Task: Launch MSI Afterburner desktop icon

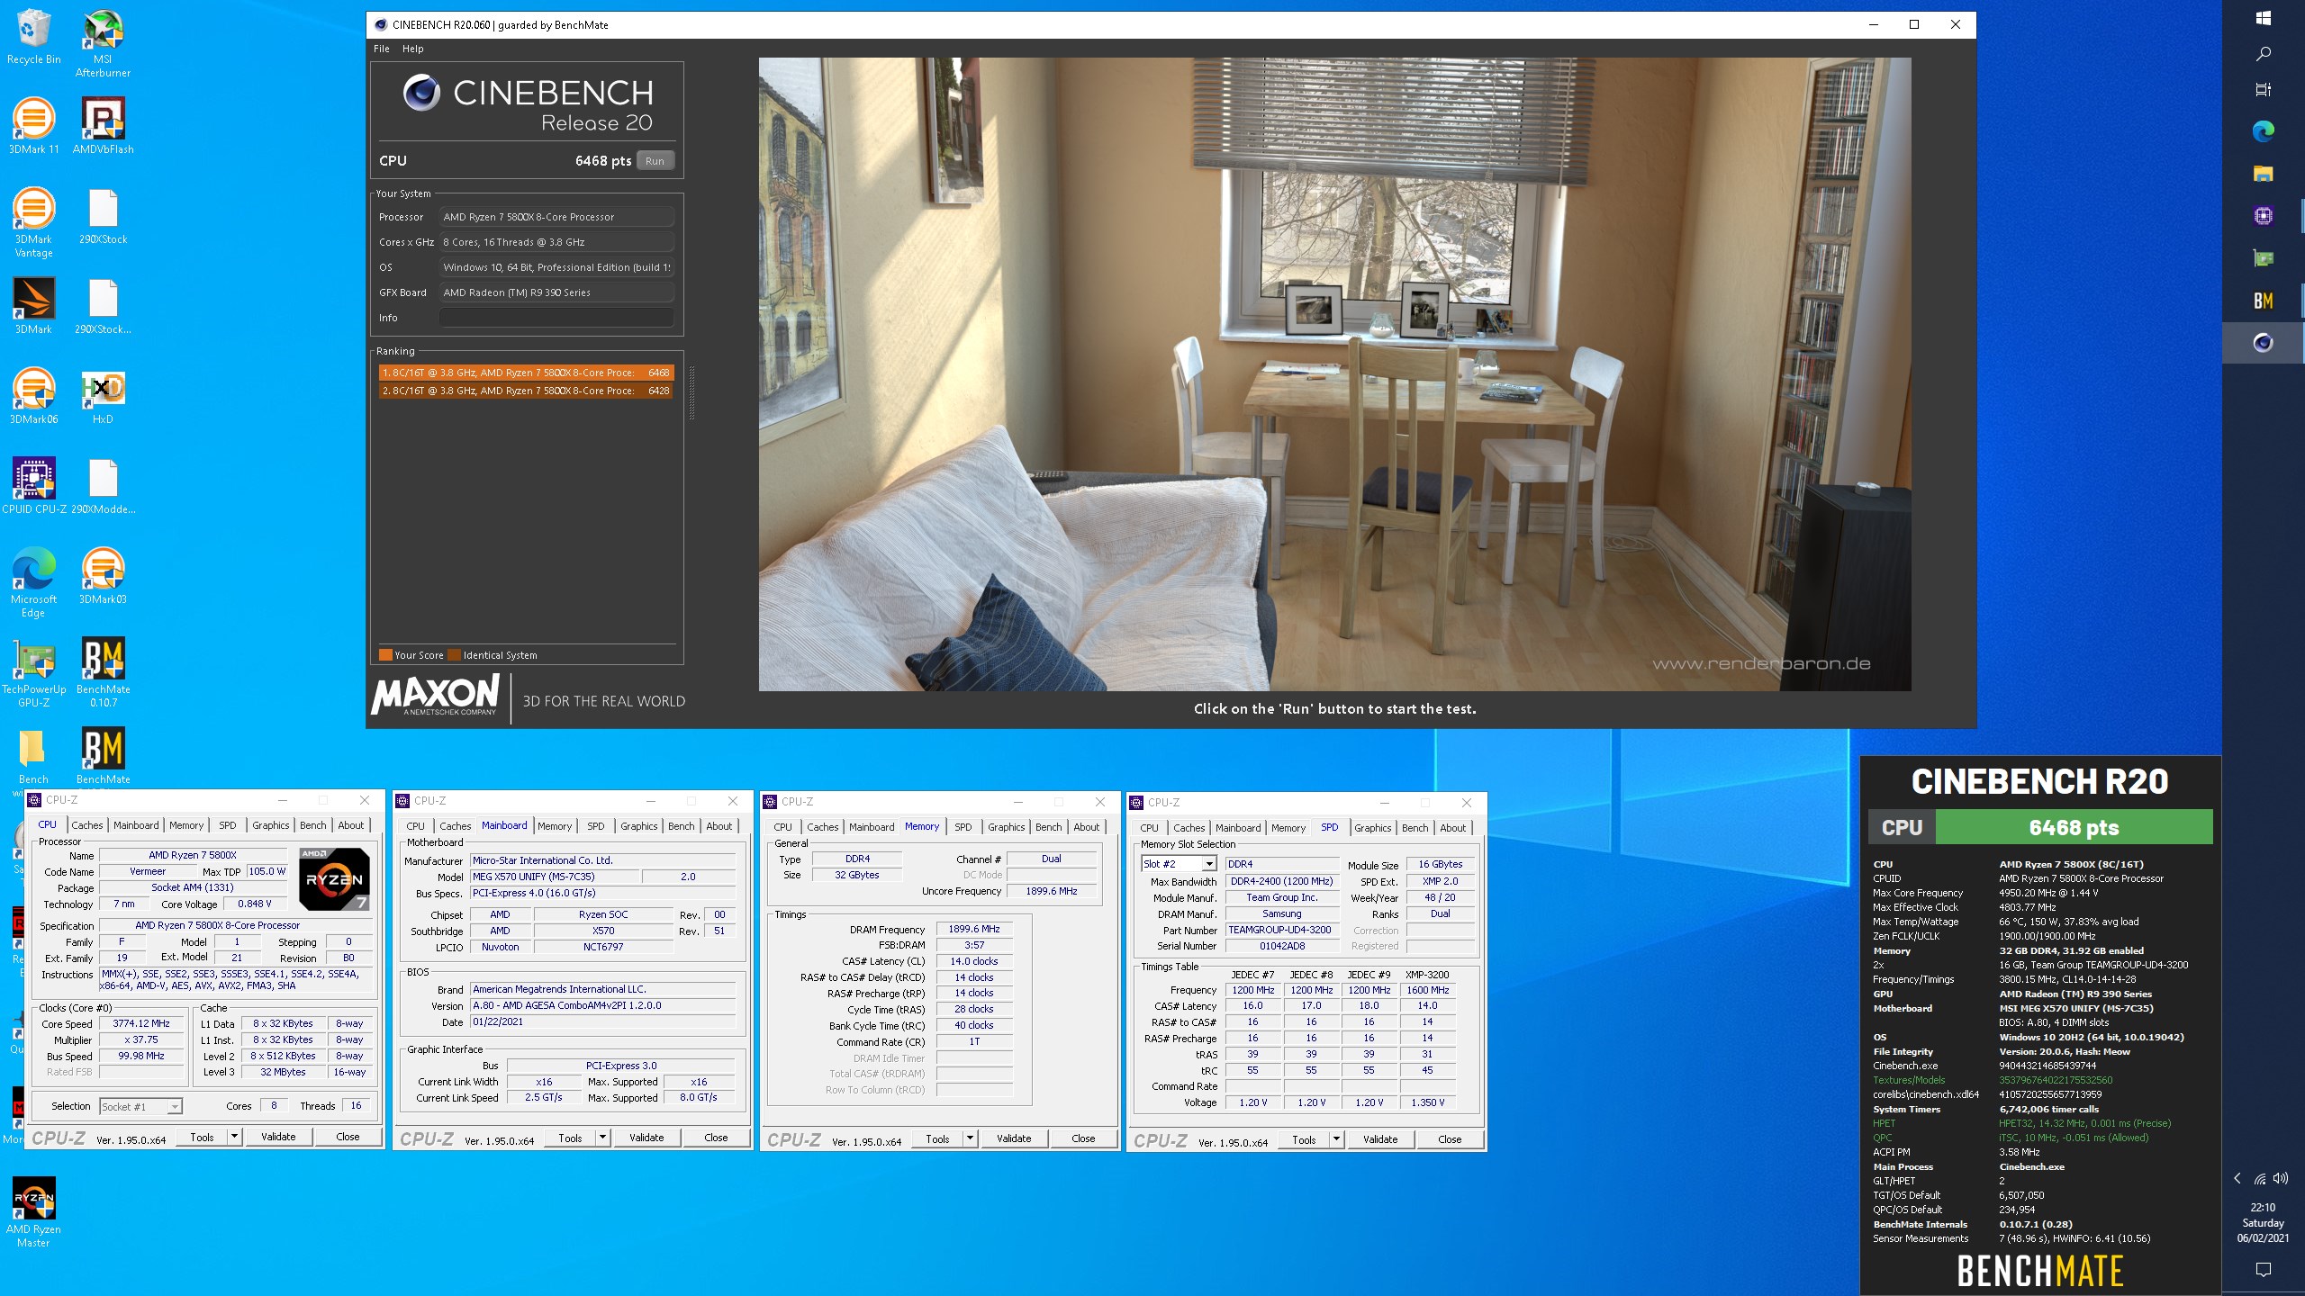Action: pos(103,43)
